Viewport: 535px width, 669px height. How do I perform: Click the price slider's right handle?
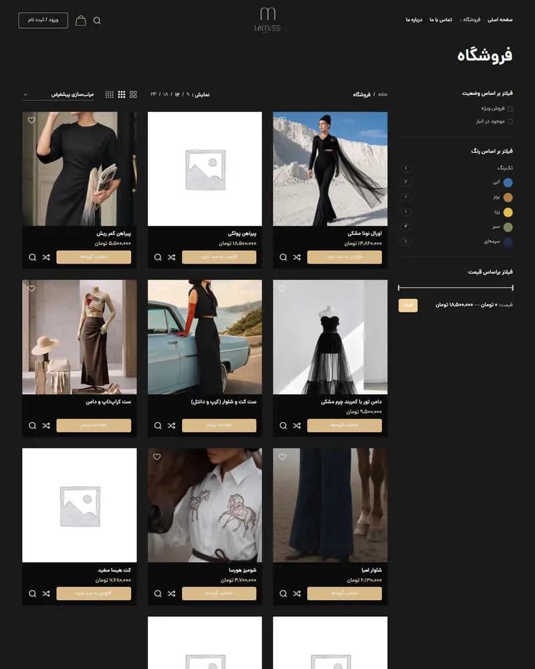point(512,288)
